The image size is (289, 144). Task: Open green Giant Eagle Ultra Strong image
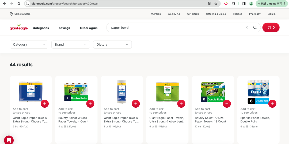[x=167, y=92]
